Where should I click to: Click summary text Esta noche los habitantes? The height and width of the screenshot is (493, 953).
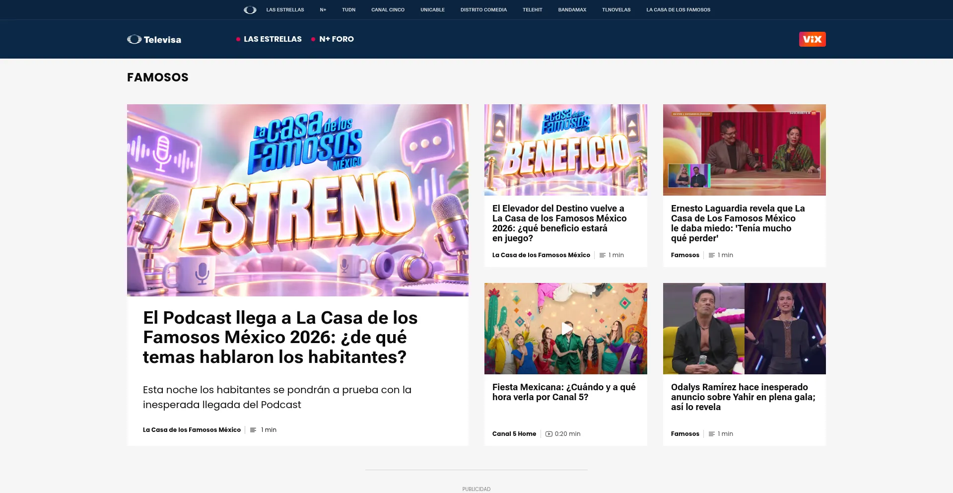click(x=277, y=397)
